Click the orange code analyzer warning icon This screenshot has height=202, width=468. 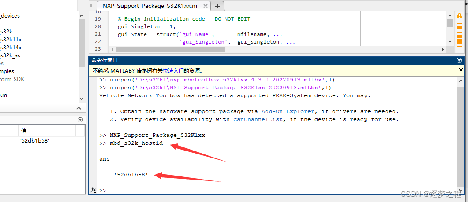[459, 16]
